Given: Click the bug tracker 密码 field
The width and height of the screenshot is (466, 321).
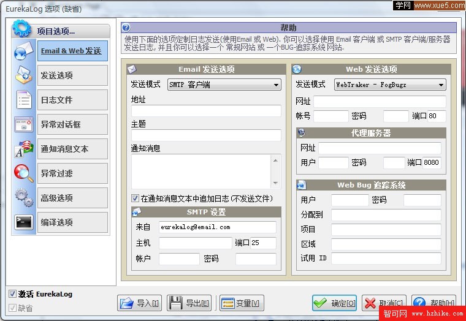Looking at the screenshot, I should point(422,200).
